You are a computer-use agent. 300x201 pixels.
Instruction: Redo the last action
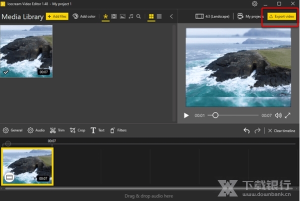pyautogui.click(x=257, y=131)
